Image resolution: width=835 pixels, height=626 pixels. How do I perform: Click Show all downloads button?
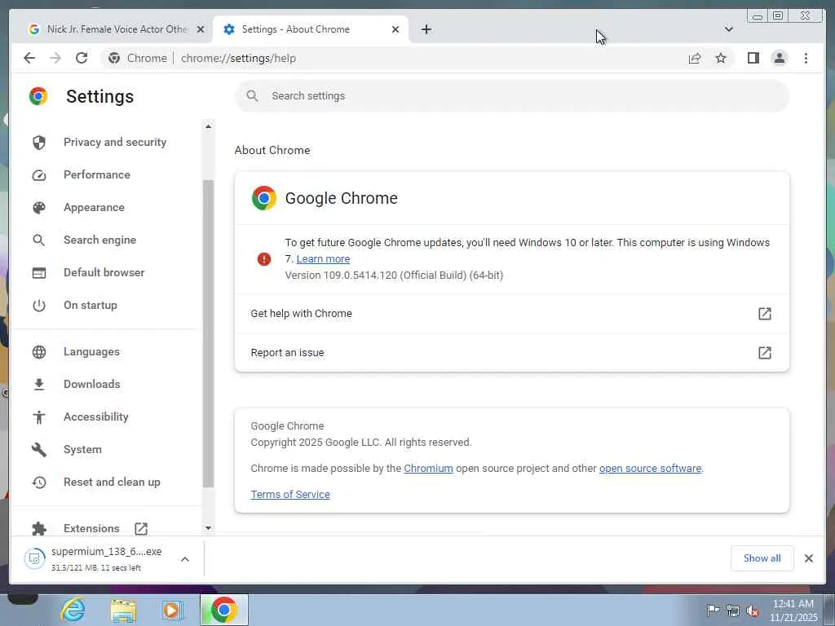[762, 558]
